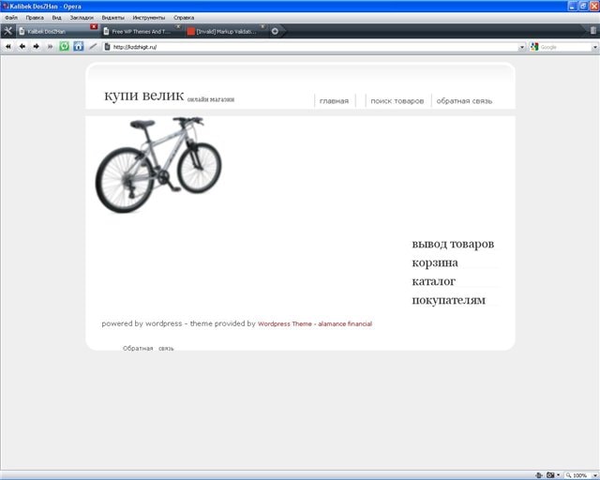Follow the Wordpress Theme footer link

point(285,323)
